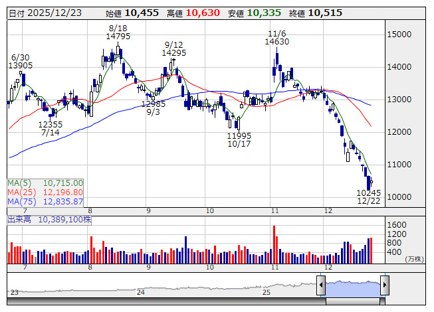
Task: Click the 6/30 high label 13905
Action: tap(21, 65)
